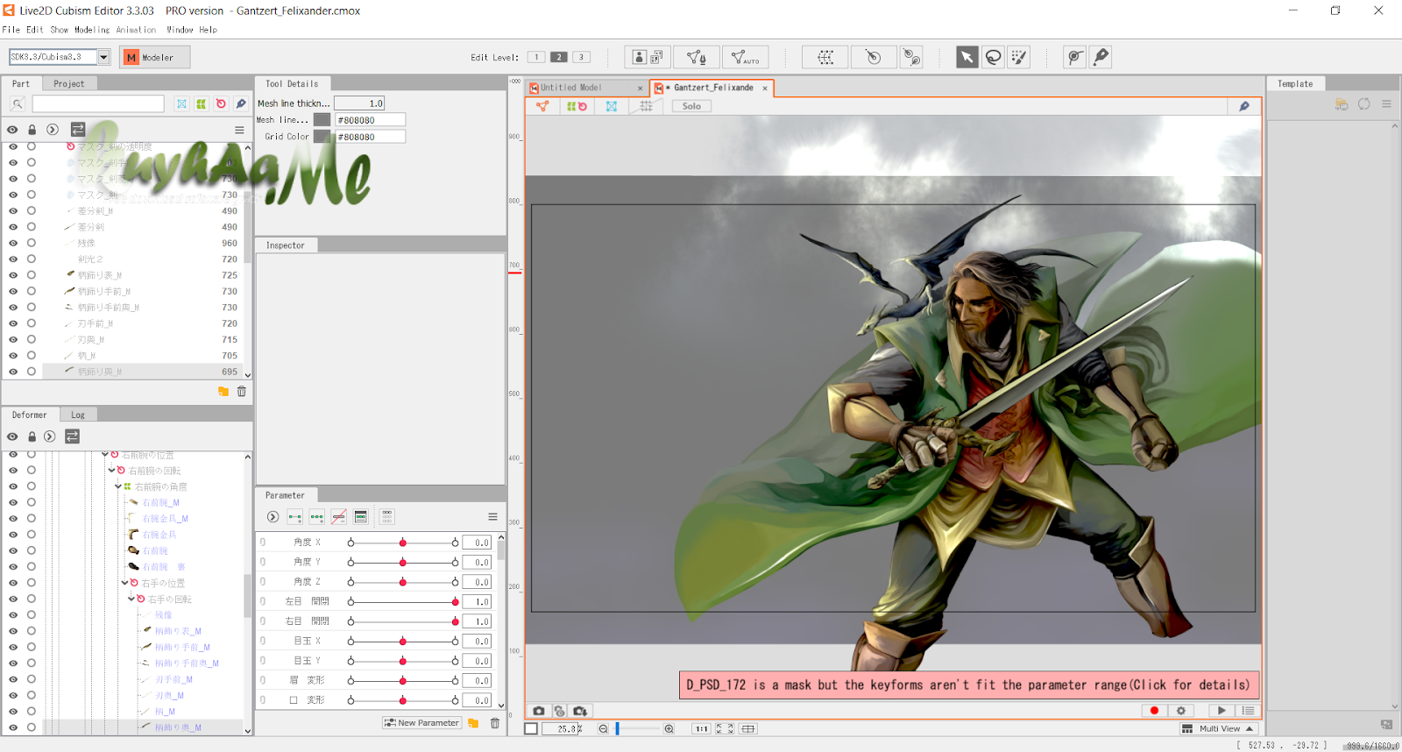The image size is (1402, 752).
Task: Select the Arrow selection tool
Action: pyautogui.click(x=967, y=57)
